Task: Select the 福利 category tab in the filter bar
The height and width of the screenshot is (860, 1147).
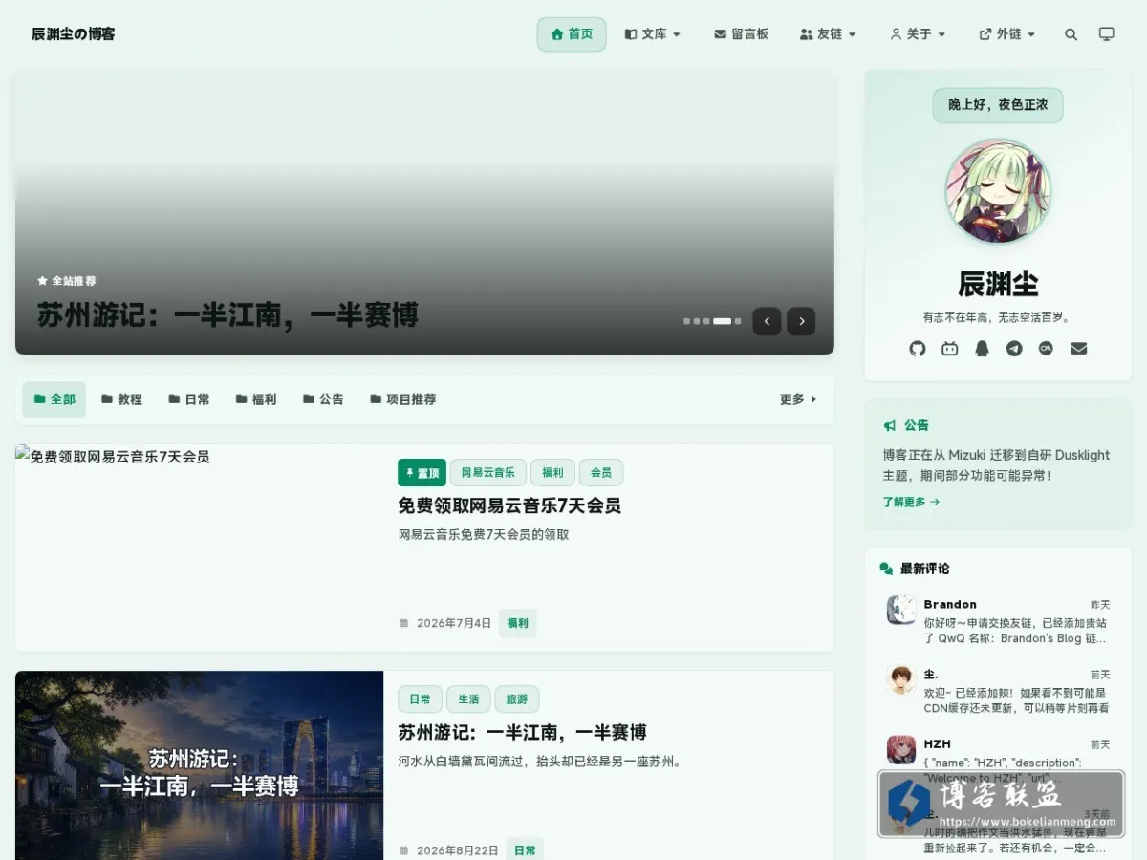Action: [256, 399]
